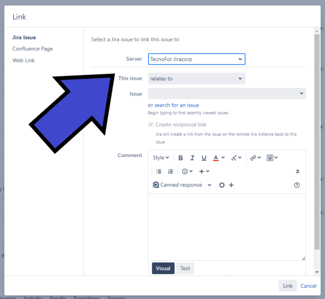Click the 'search for an issue' link

click(x=177, y=105)
